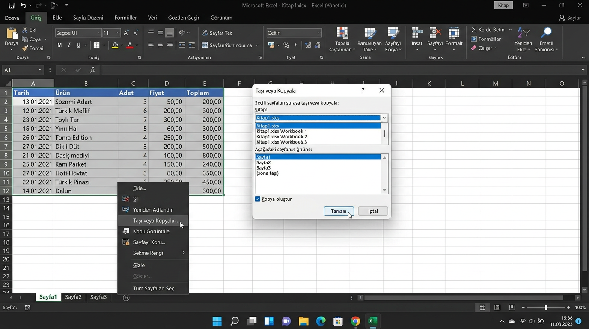The image size is (589, 329).
Task: Select Sayfa2 in the sheet list
Action: click(x=264, y=162)
